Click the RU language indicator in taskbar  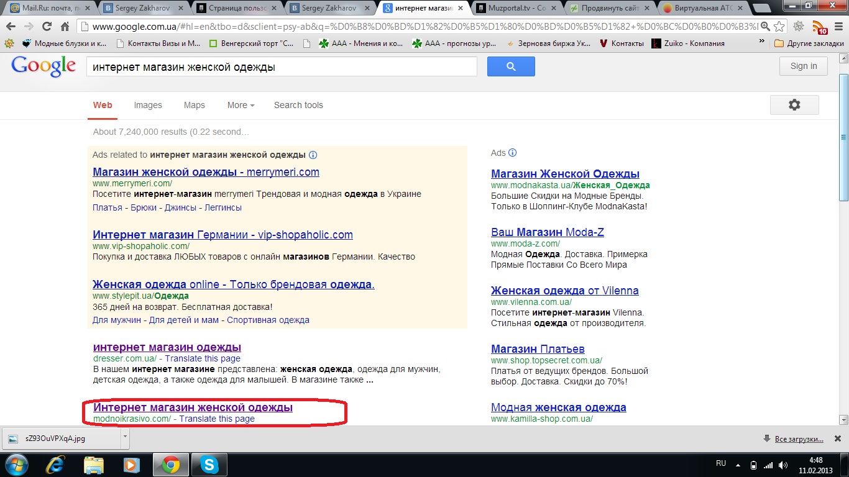click(x=721, y=464)
